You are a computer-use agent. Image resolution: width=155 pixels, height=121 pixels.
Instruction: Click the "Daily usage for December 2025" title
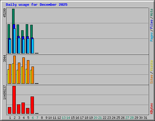click(x=37, y=5)
